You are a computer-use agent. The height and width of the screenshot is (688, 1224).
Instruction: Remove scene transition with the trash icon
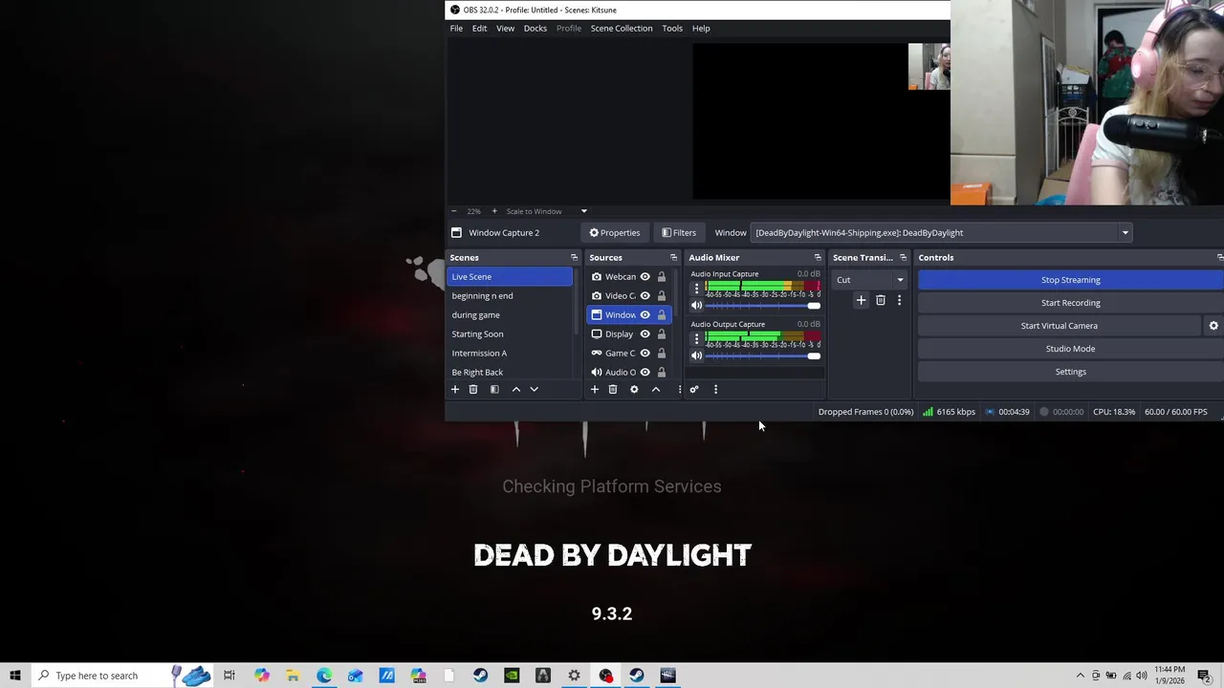(881, 300)
